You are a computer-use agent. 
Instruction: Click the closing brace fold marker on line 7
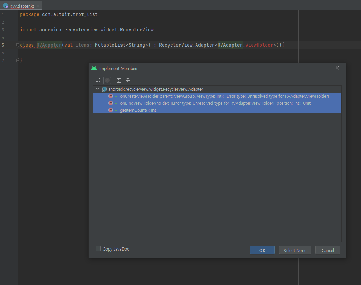click(x=18, y=60)
